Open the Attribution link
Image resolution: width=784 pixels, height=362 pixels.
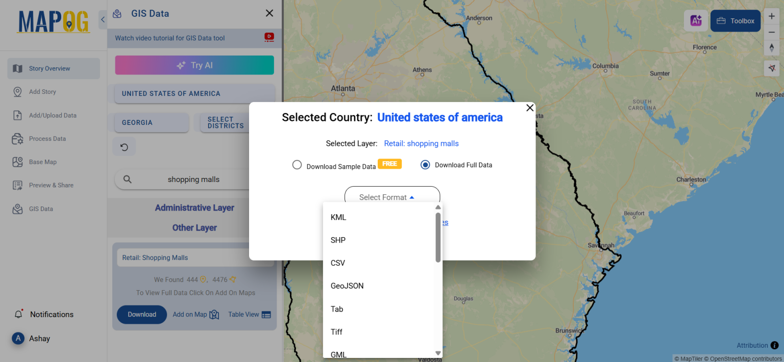click(x=753, y=345)
